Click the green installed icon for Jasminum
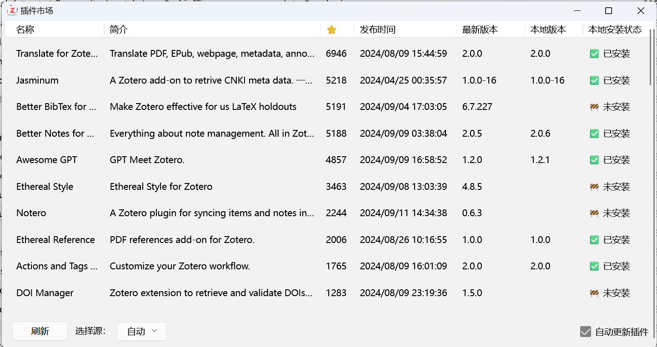Viewport: 657px width, 347px height. [x=594, y=80]
